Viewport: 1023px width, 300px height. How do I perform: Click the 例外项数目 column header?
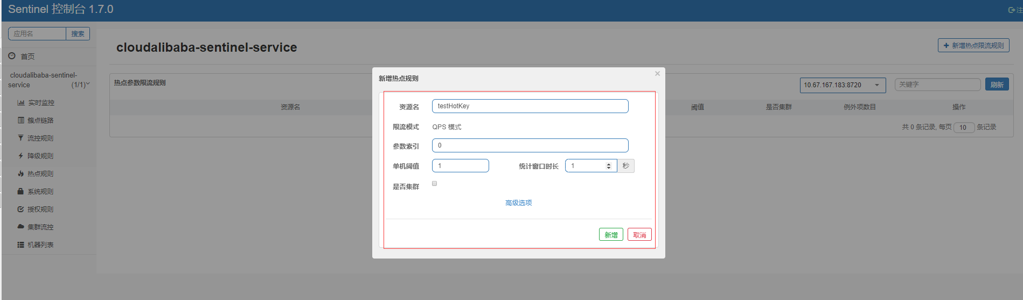860,107
